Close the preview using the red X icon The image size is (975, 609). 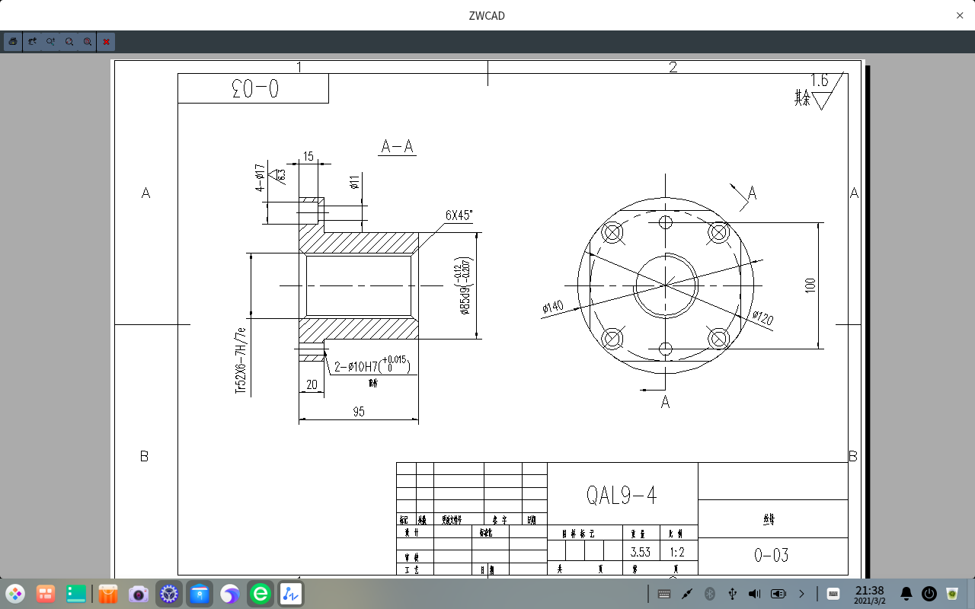pyautogui.click(x=106, y=42)
